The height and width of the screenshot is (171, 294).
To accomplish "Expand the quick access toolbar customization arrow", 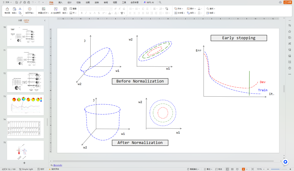I will [43, 2].
